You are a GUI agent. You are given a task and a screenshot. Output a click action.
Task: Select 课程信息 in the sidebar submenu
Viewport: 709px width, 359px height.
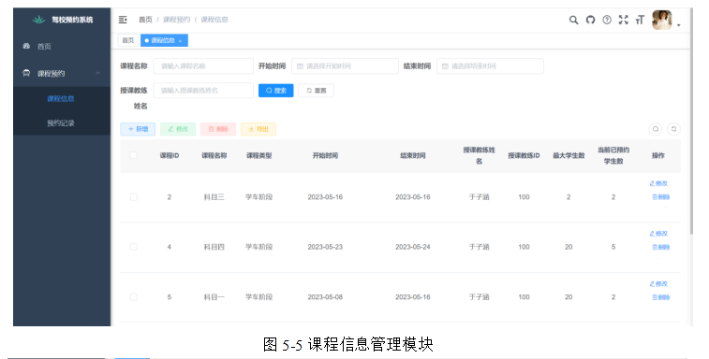(x=62, y=98)
